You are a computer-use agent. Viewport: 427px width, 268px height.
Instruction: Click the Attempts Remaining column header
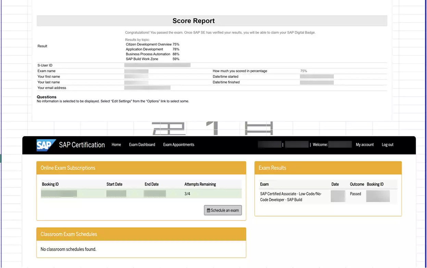point(200,184)
